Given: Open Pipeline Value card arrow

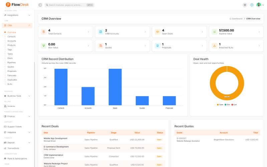Looking at the screenshot, I should point(259,32).
